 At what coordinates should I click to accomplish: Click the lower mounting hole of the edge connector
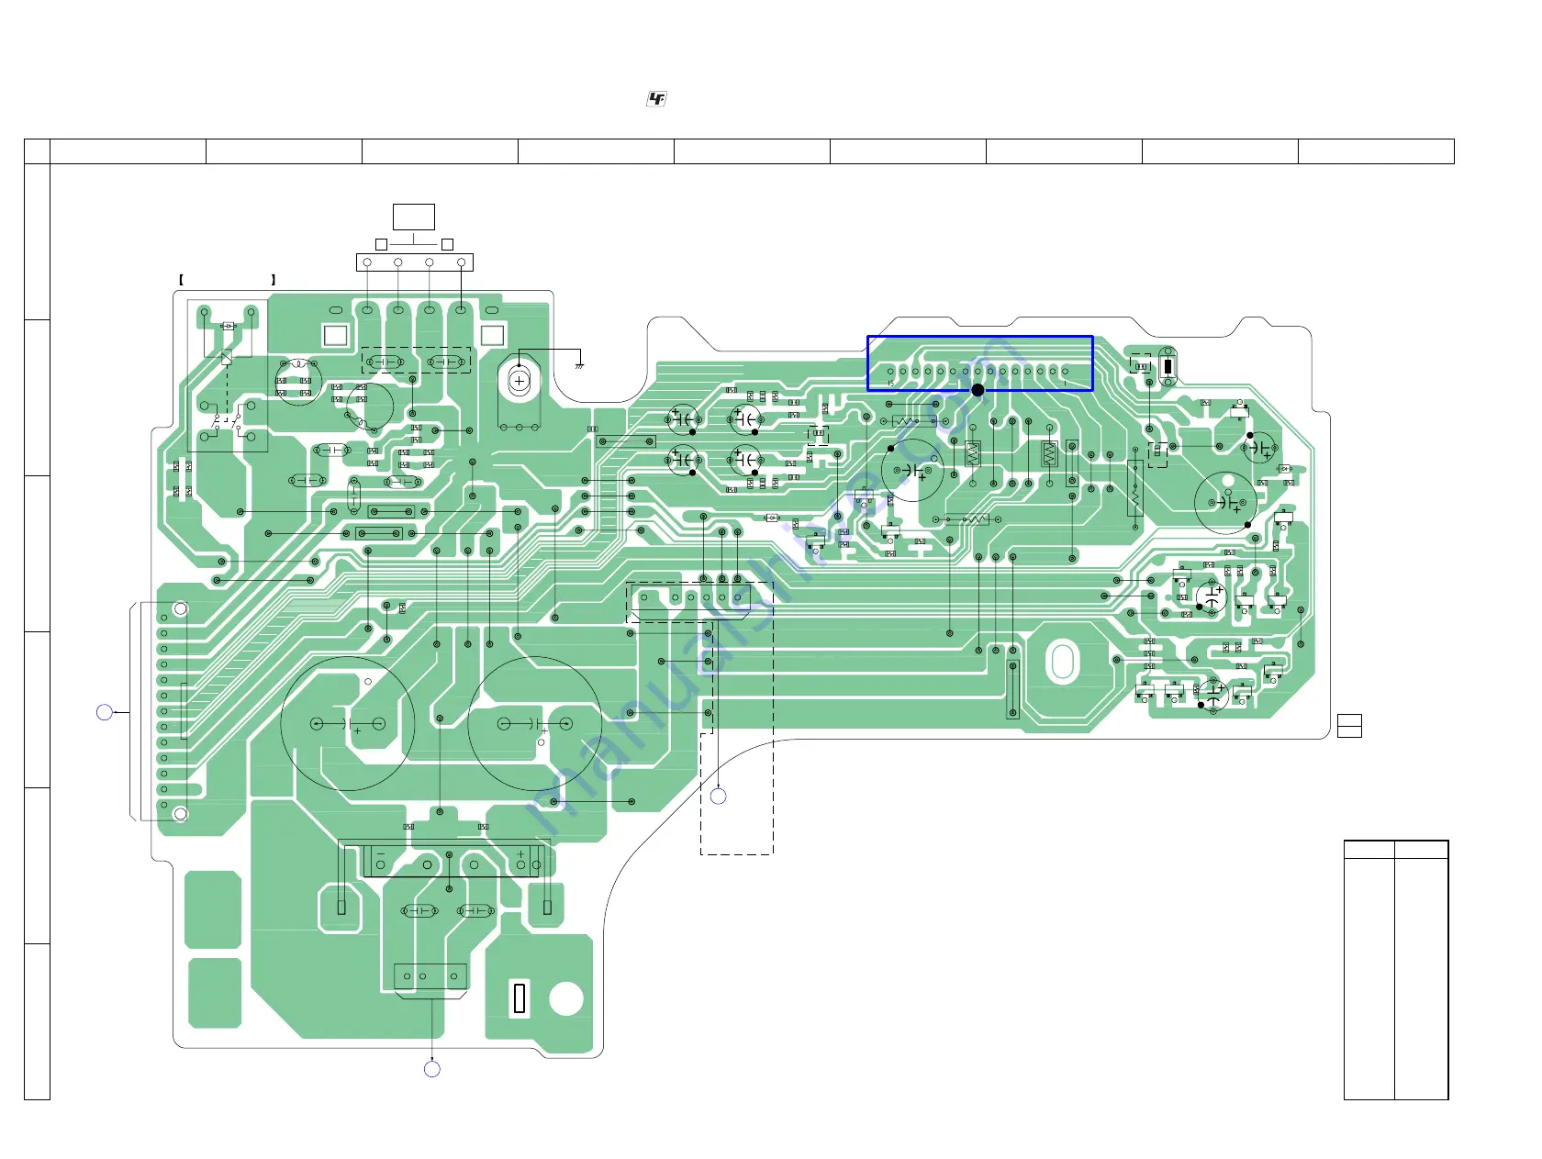(181, 814)
